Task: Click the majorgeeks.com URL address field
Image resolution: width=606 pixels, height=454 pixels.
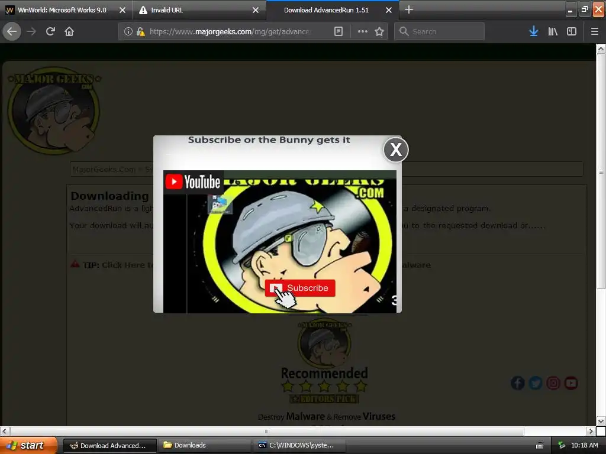Action: coord(230,31)
